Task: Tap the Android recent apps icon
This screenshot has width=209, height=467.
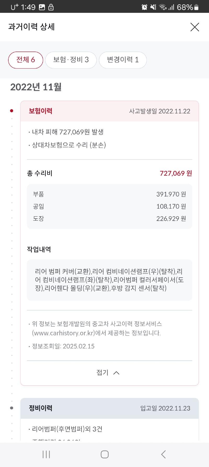Action: [x=46, y=454]
